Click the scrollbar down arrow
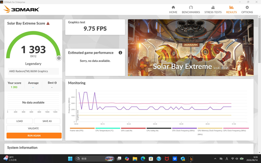This screenshot has width=261, height=163. [259, 153]
